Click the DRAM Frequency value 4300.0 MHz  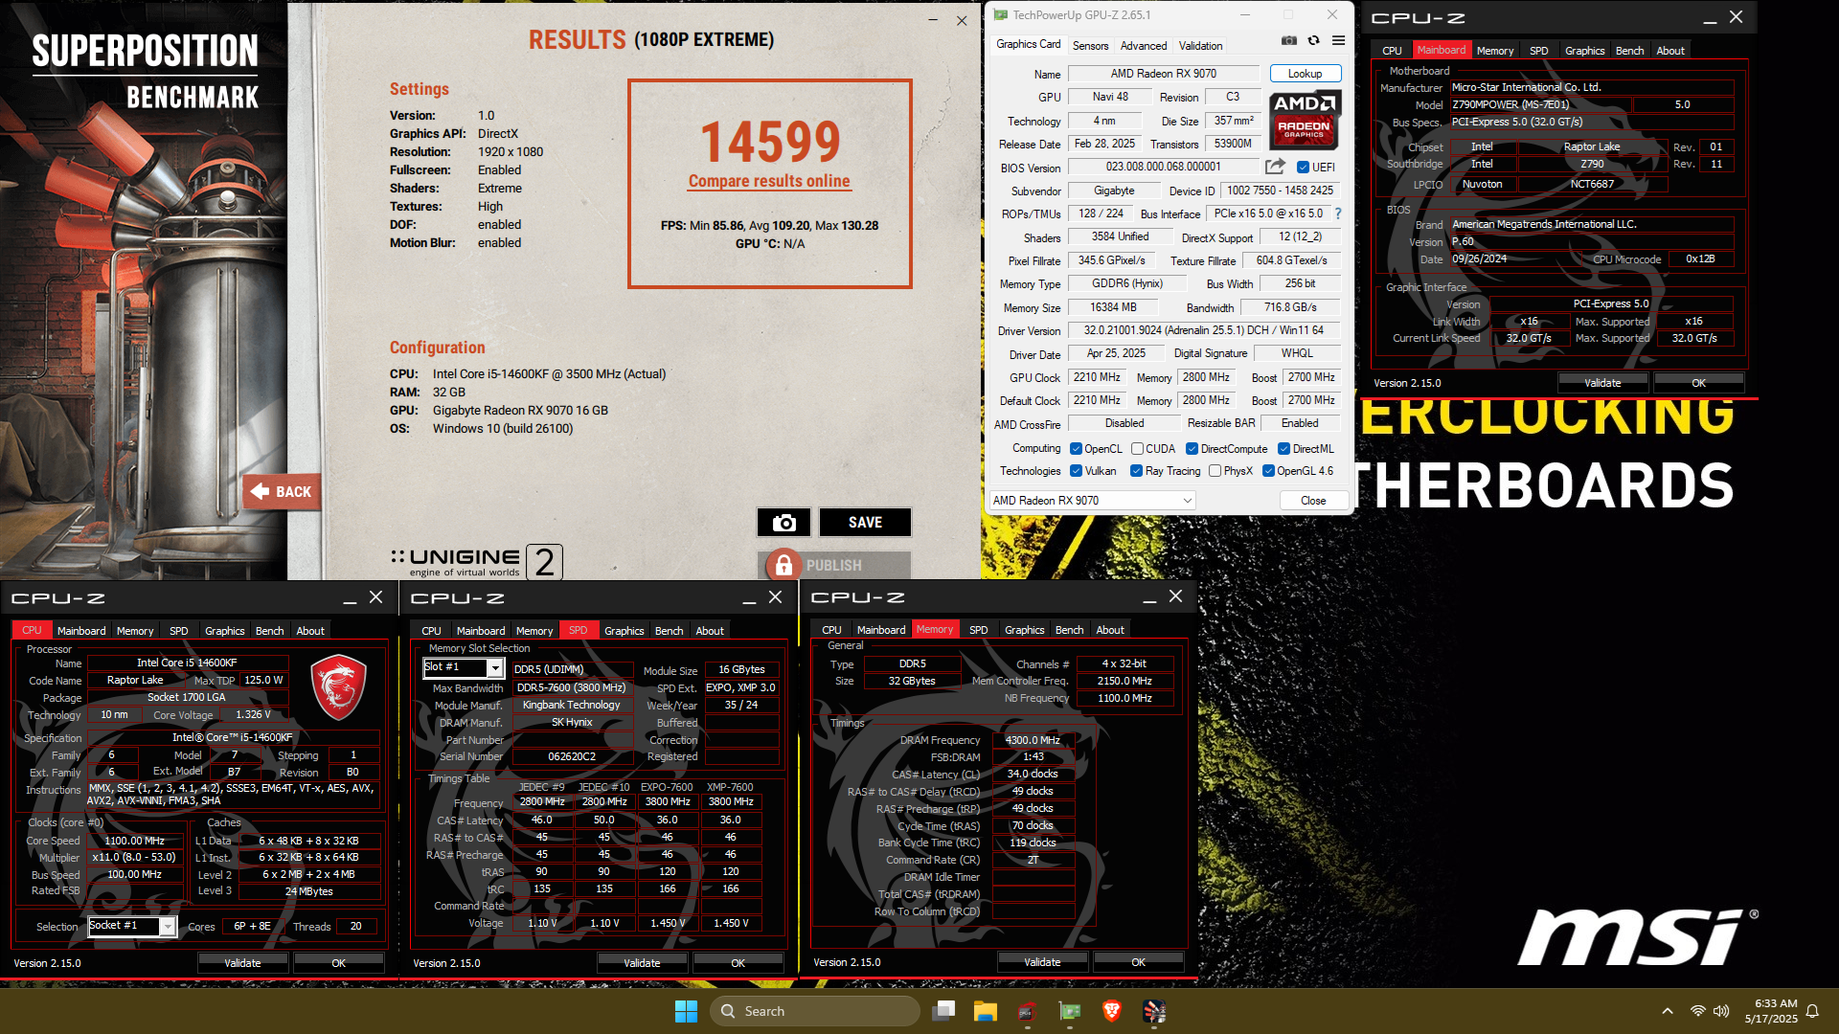tap(1033, 740)
